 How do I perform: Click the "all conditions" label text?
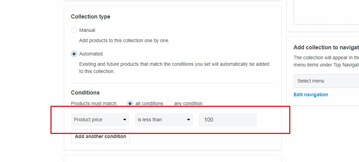pos(149,103)
